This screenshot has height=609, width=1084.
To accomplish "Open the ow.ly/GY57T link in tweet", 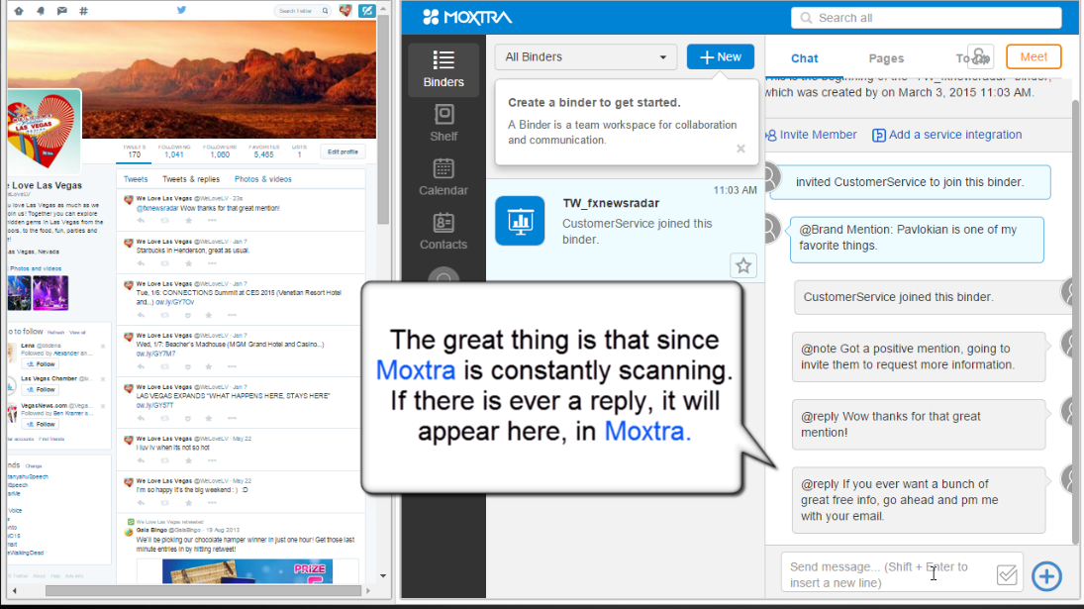I will pyautogui.click(x=154, y=405).
